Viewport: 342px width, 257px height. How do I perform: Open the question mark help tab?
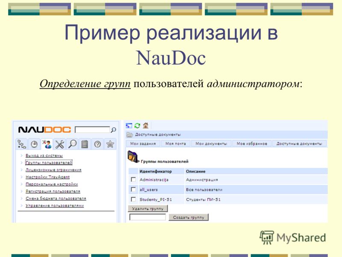[97, 144]
